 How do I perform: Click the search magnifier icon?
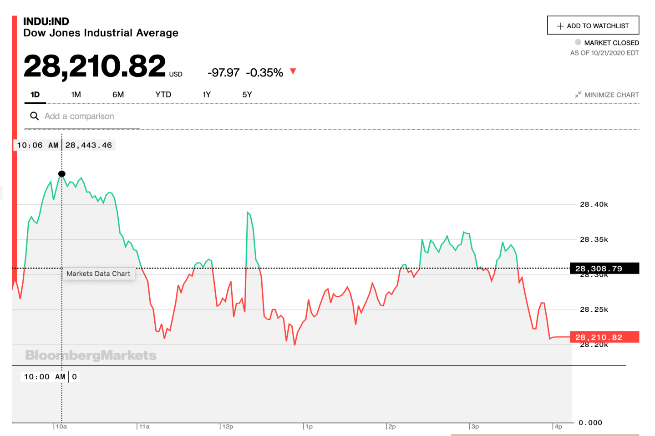point(34,116)
